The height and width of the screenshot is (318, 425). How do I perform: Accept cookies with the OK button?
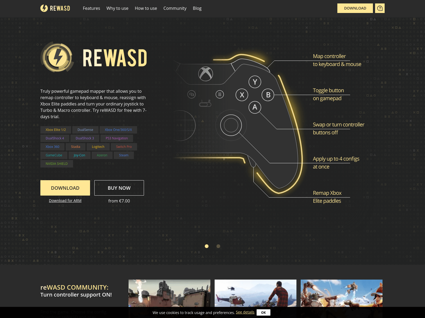click(263, 312)
